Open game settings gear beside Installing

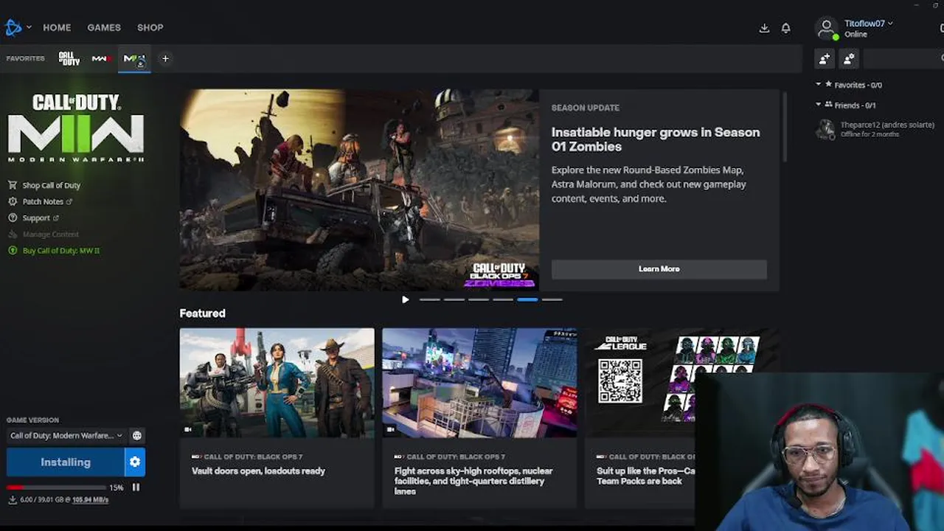pyautogui.click(x=135, y=462)
